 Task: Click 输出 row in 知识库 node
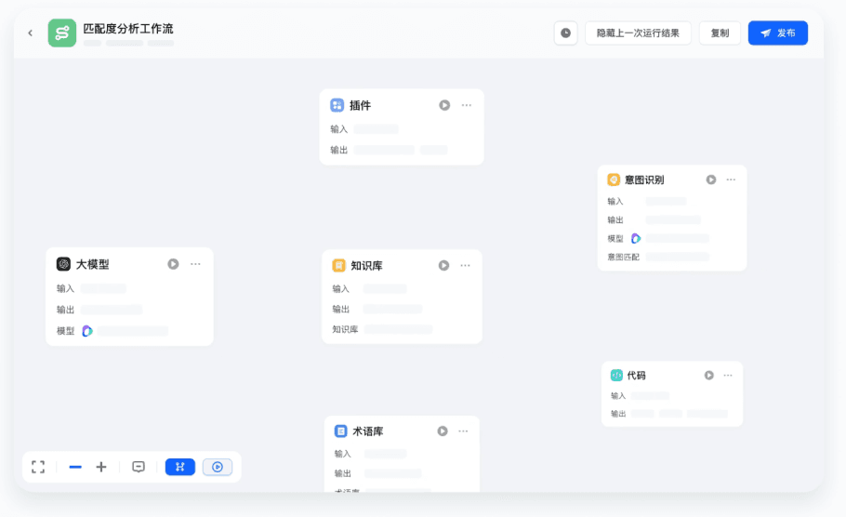pyautogui.click(x=377, y=310)
